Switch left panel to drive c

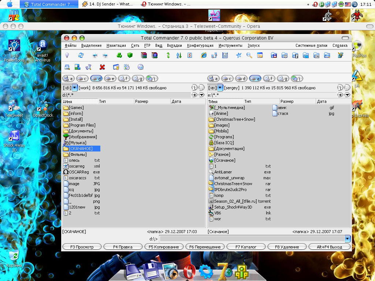click(x=82, y=79)
